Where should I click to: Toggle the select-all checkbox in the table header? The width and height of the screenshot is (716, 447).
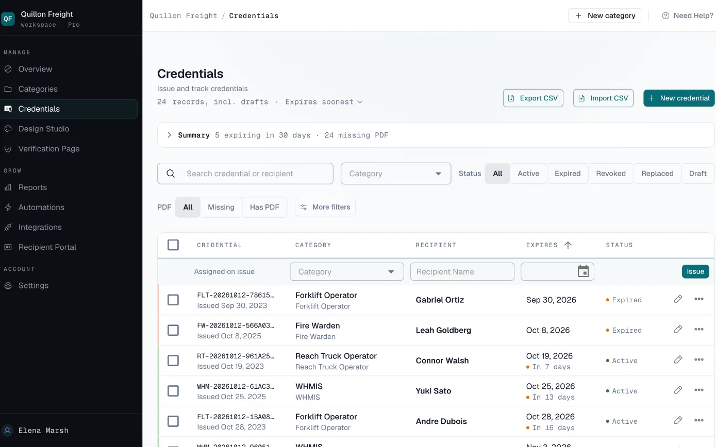point(173,245)
